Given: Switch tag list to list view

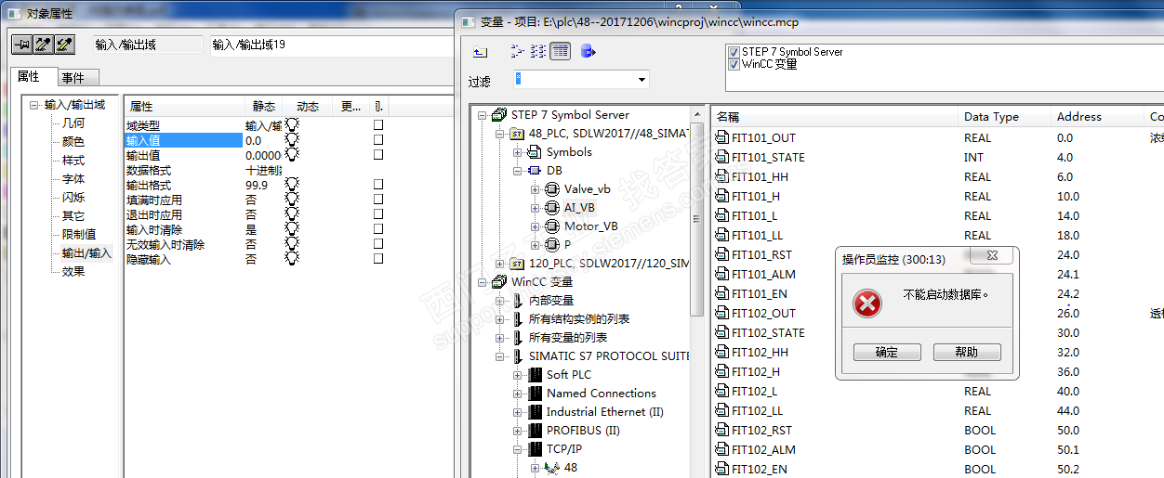Looking at the screenshot, I should tap(538, 52).
